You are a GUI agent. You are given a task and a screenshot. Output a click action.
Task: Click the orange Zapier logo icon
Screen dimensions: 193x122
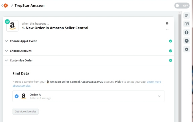6,5
